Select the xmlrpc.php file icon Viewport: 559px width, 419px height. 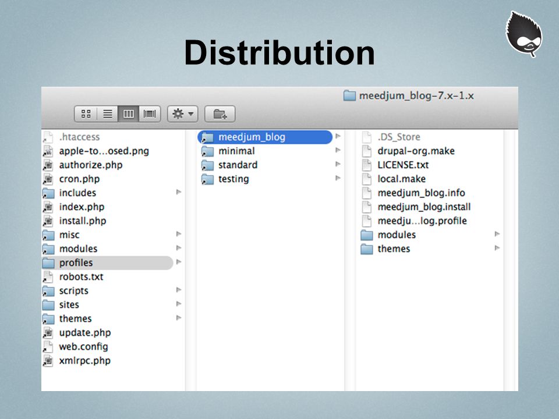(x=48, y=361)
